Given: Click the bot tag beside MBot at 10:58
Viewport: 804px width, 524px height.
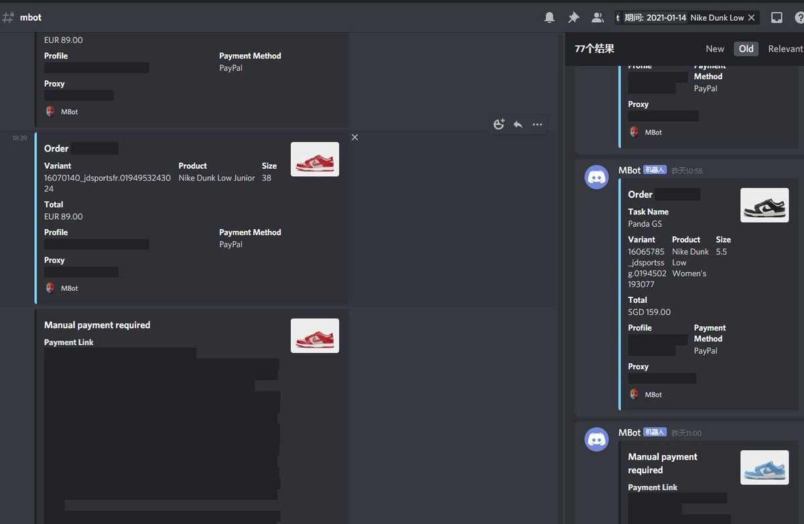Looking at the screenshot, I should pos(655,170).
